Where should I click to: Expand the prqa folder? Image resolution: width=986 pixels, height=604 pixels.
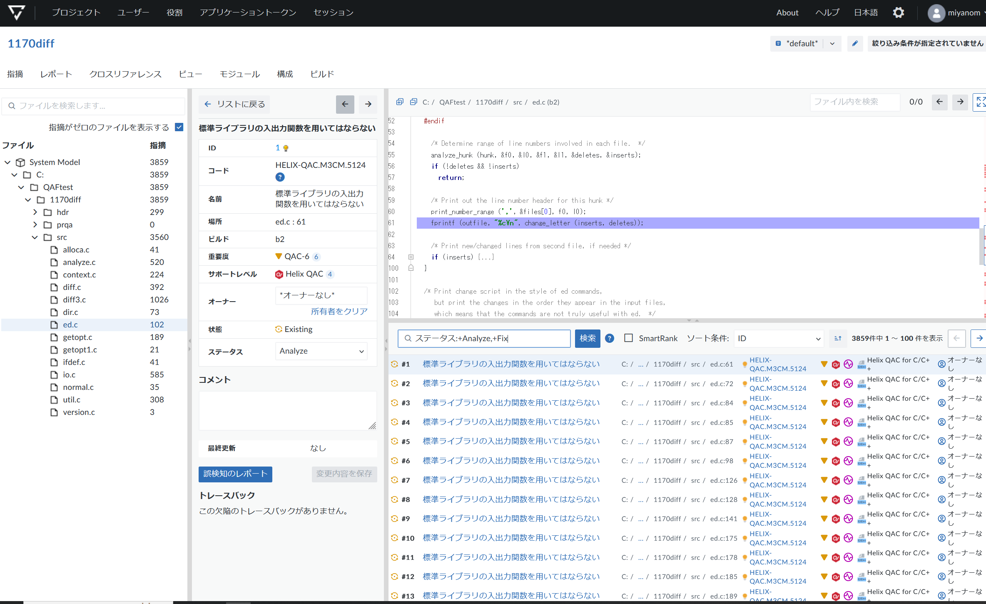coord(35,225)
